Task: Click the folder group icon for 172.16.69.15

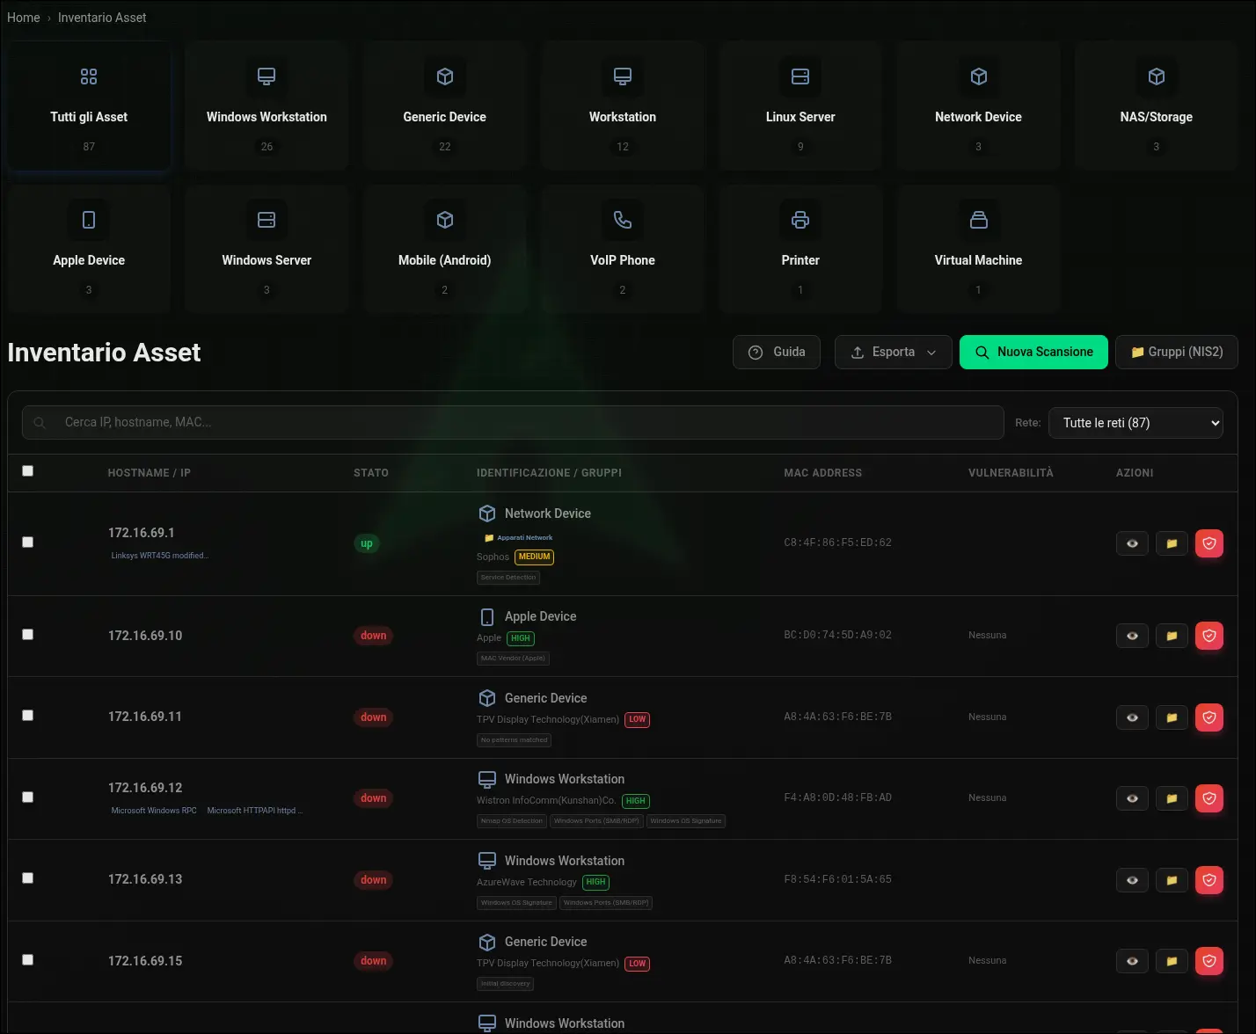Action: pos(1172,961)
